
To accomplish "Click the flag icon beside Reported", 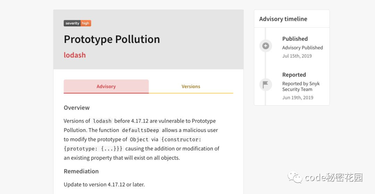I will pyautogui.click(x=266, y=84).
